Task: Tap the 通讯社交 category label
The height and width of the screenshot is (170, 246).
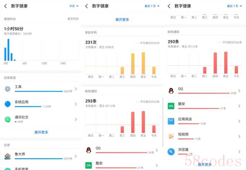Action: 22,117
